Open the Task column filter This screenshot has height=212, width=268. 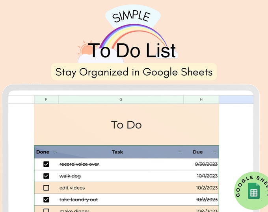pos(180,152)
